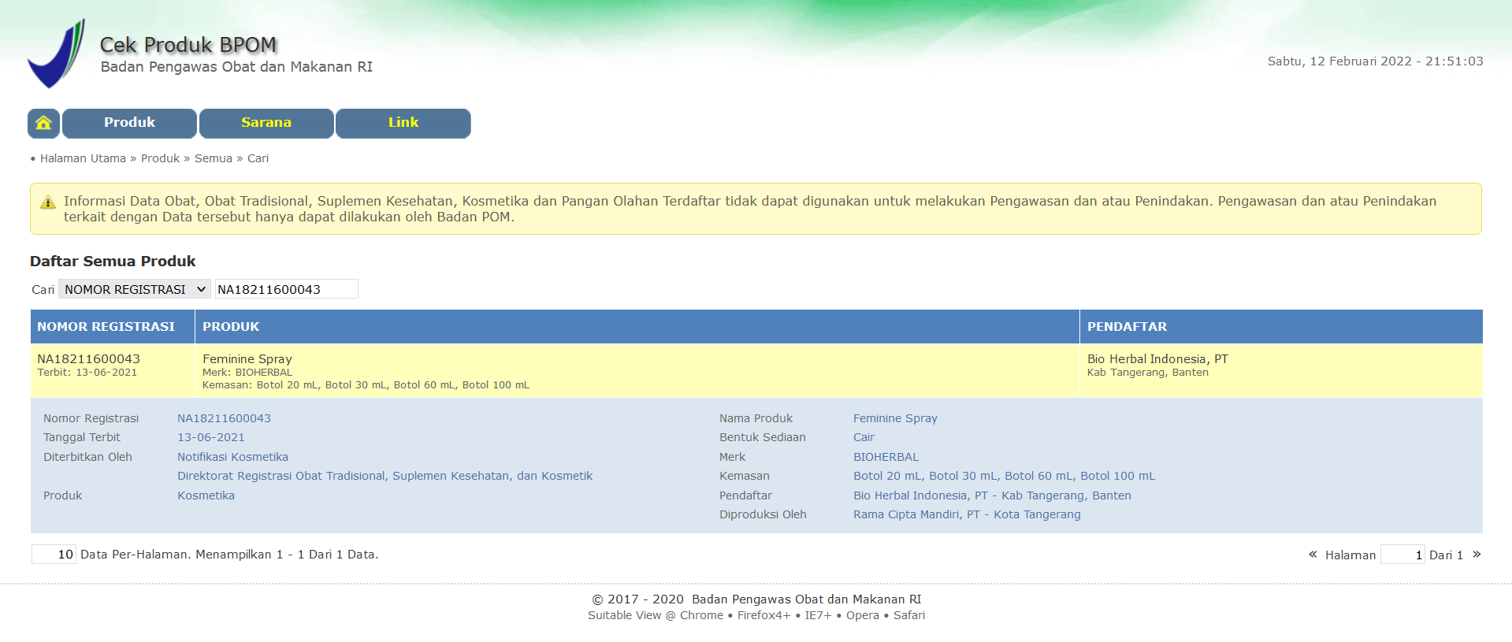
Task: Click the data per-page count field
Action: (x=54, y=555)
